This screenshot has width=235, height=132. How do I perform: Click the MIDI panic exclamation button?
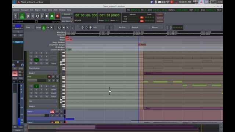click(x=15, y=16)
